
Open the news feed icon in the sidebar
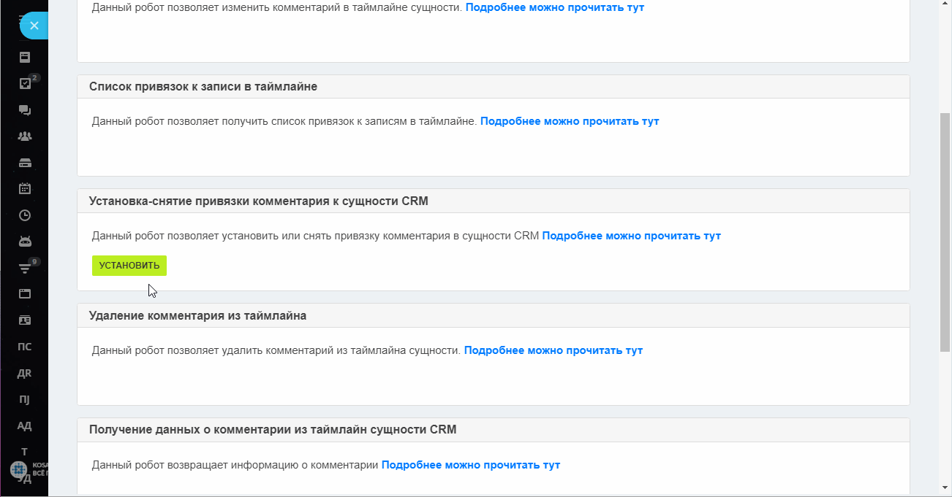click(x=25, y=57)
